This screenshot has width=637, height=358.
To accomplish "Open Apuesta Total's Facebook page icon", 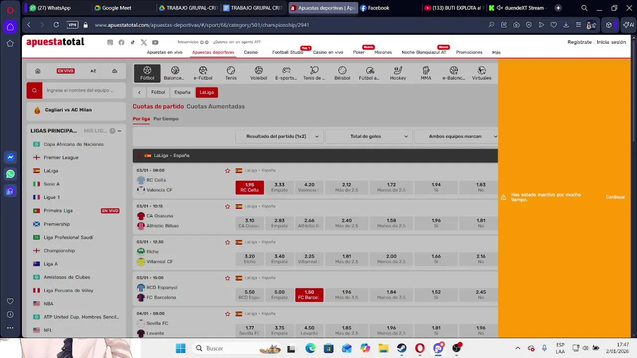I will (121, 42).
